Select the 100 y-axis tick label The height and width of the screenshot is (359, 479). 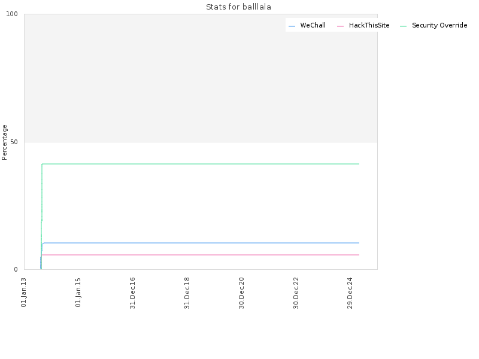[12, 14]
